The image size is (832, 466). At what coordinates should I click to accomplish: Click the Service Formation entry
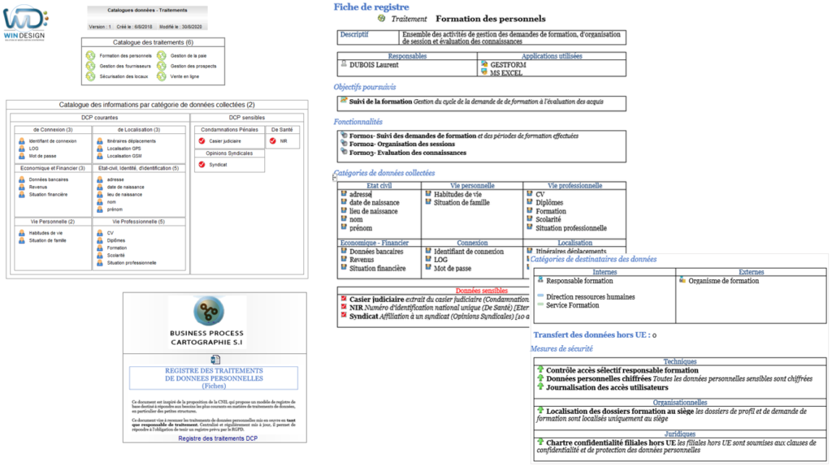(572, 305)
